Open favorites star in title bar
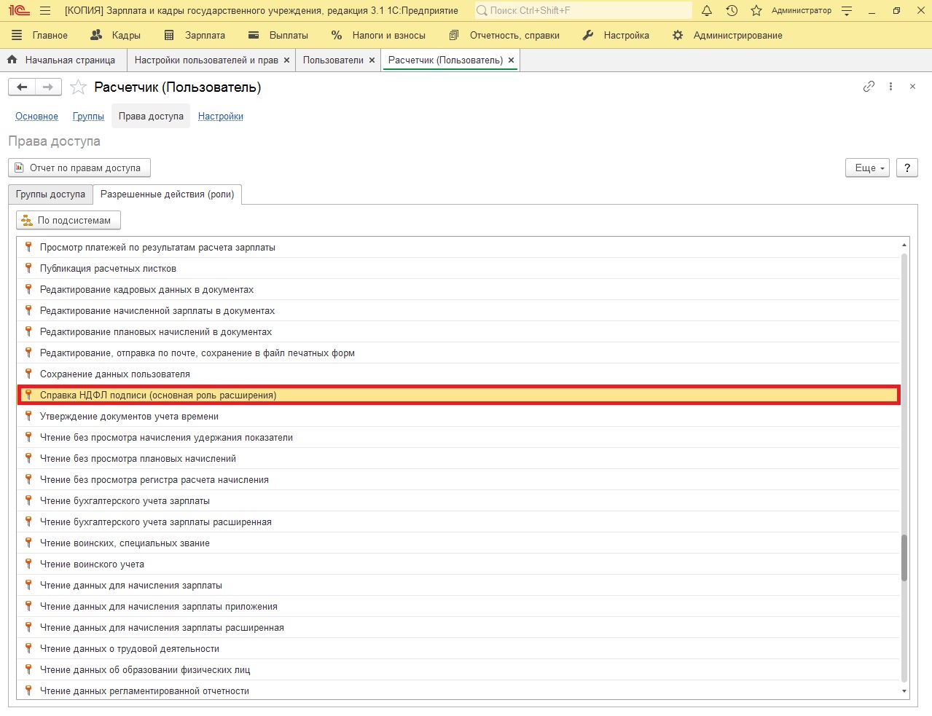932x716 pixels. coord(756,10)
